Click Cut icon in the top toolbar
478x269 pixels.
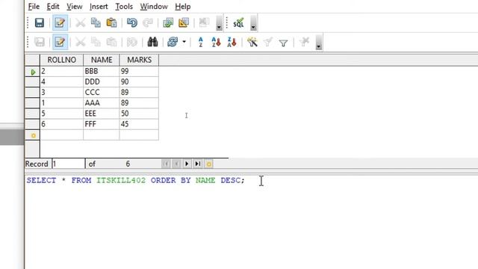(80, 23)
